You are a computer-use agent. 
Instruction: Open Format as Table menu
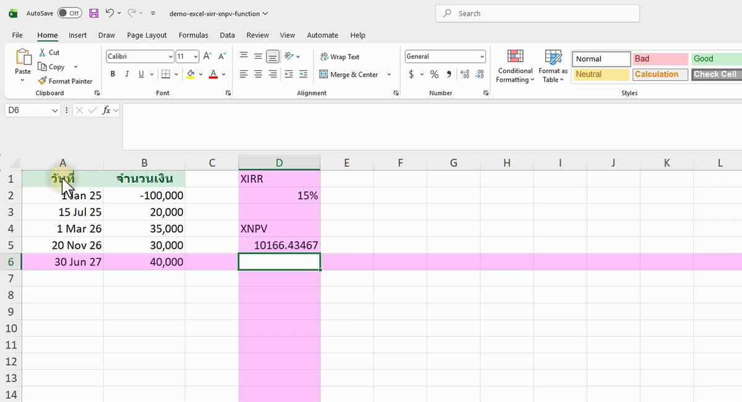coord(553,66)
